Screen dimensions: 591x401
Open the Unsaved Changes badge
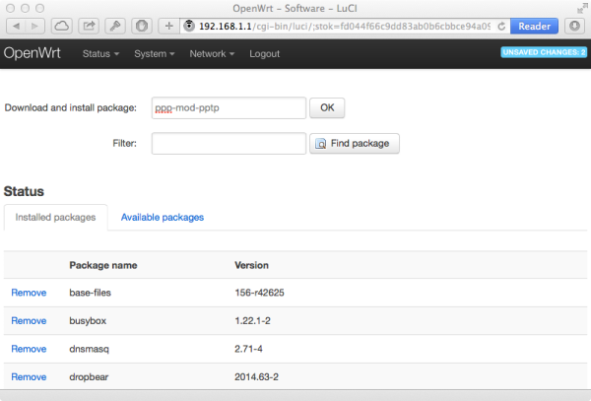click(543, 52)
